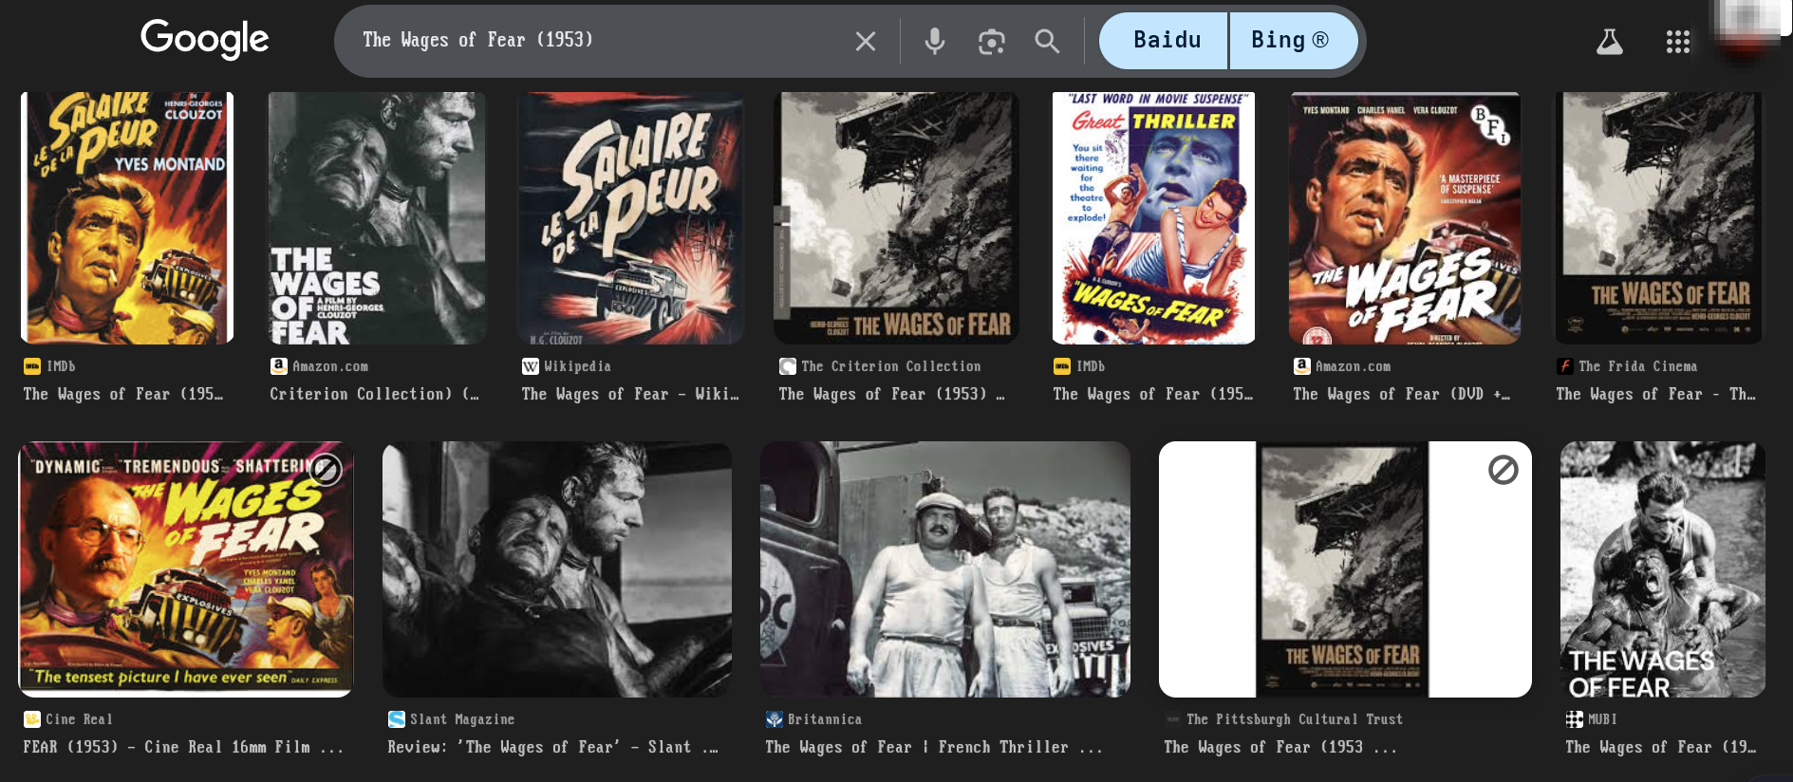Click the IMDb favicon under the Yves Montand poster
The height and width of the screenshot is (782, 1793).
click(32, 366)
